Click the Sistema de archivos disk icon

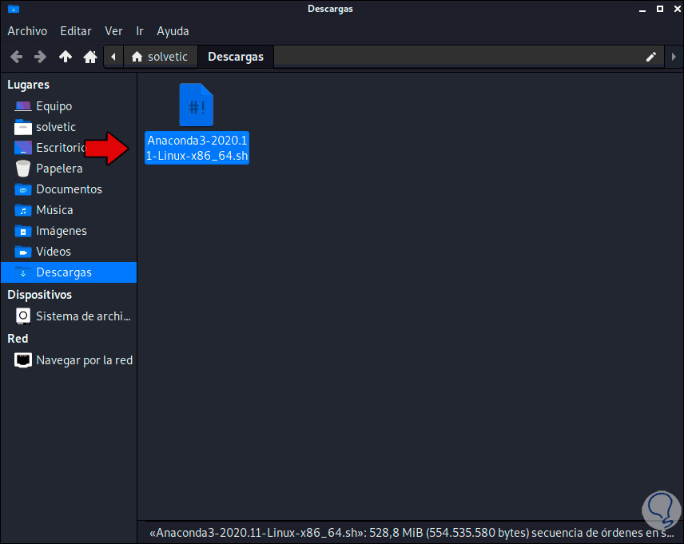(x=23, y=316)
